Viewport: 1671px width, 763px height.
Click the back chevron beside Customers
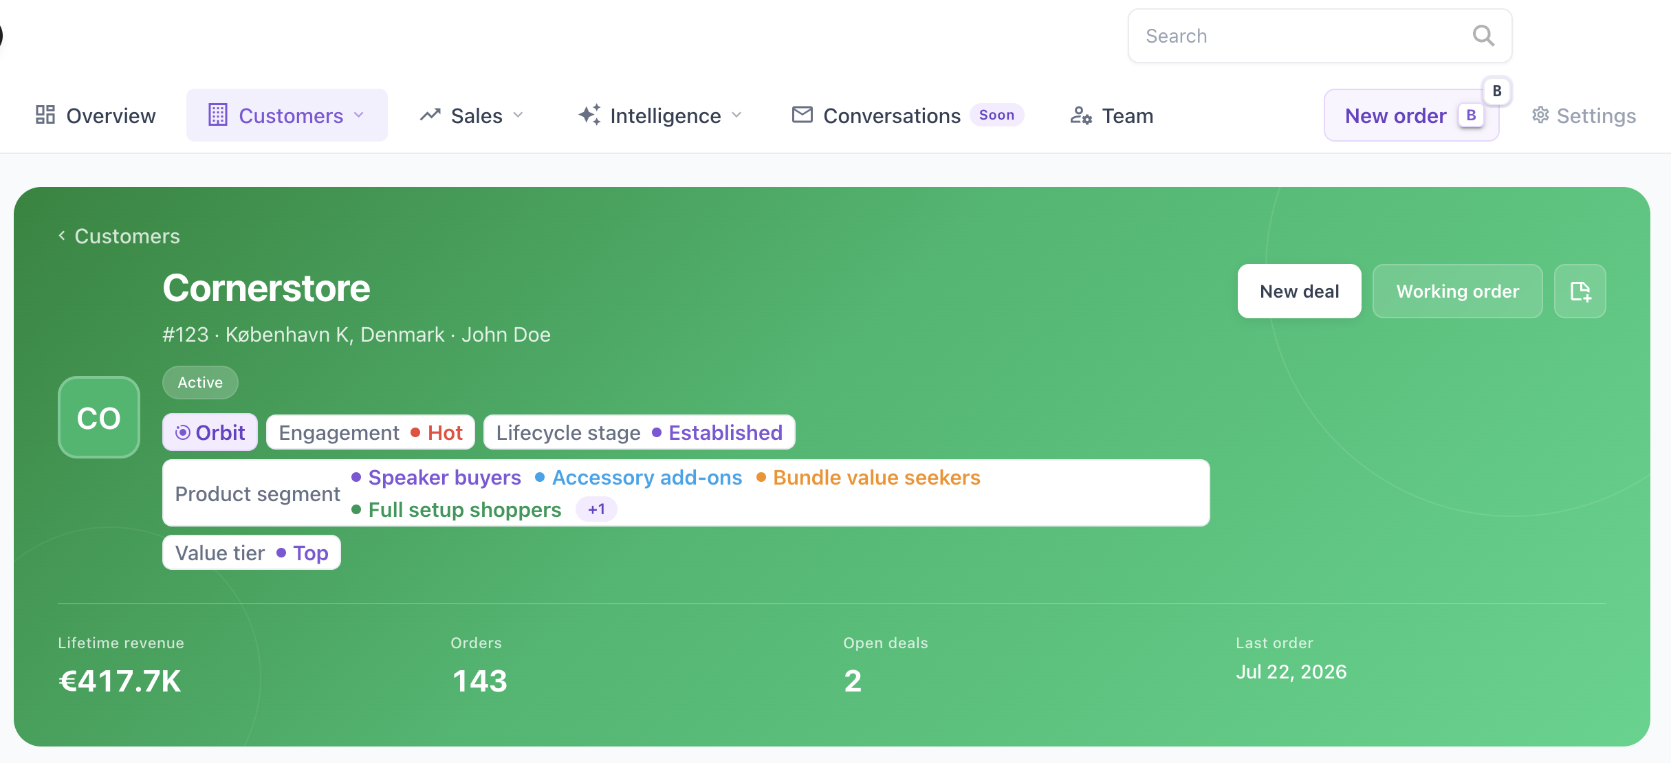[62, 236]
